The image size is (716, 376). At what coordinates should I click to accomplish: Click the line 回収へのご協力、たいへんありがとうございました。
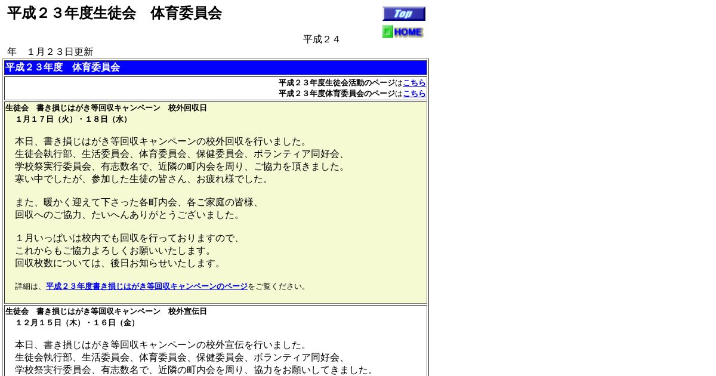[x=129, y=215]
